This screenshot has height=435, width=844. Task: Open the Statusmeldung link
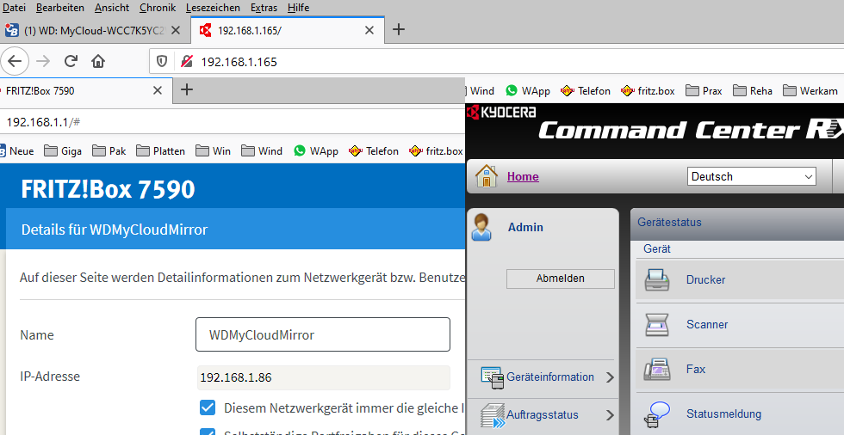[723, 414]
